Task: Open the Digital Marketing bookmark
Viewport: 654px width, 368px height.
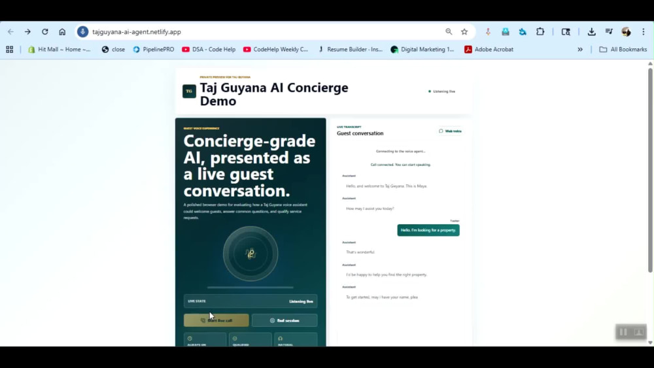Action: [422, 49]
